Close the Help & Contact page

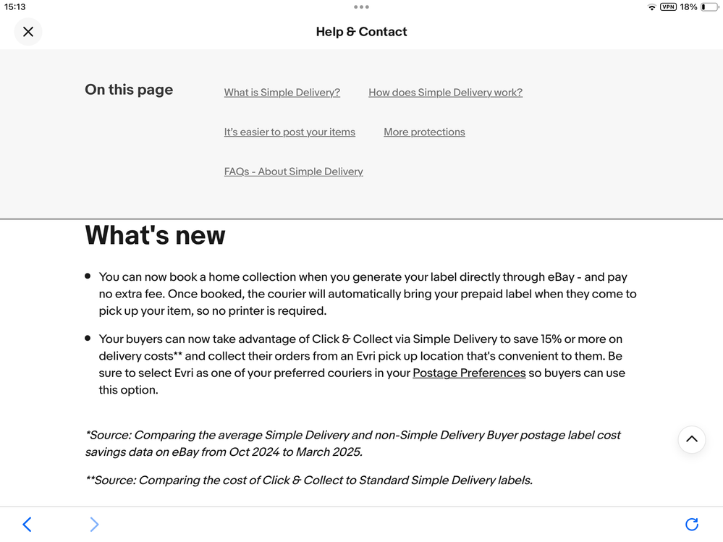click(x=28, y=32)
